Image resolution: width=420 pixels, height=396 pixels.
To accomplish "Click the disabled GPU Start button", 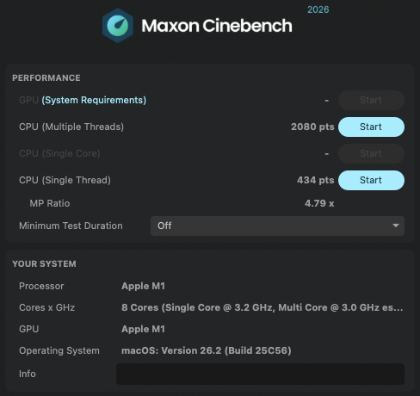I will coord(371,100).
